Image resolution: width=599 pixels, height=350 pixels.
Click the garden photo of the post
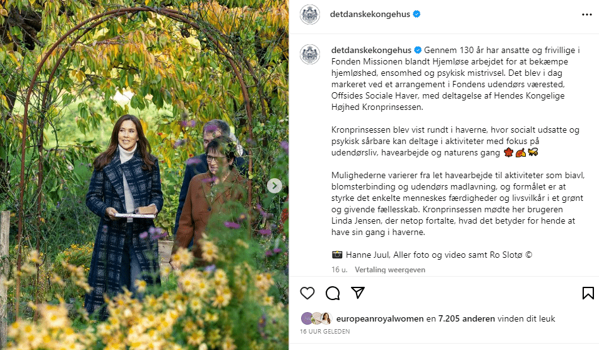[x=145, y=175]
